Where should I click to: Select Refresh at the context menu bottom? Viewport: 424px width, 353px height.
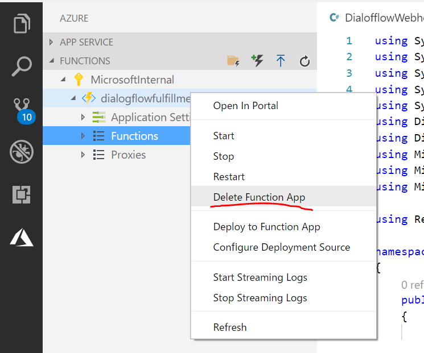pos(283,327)
